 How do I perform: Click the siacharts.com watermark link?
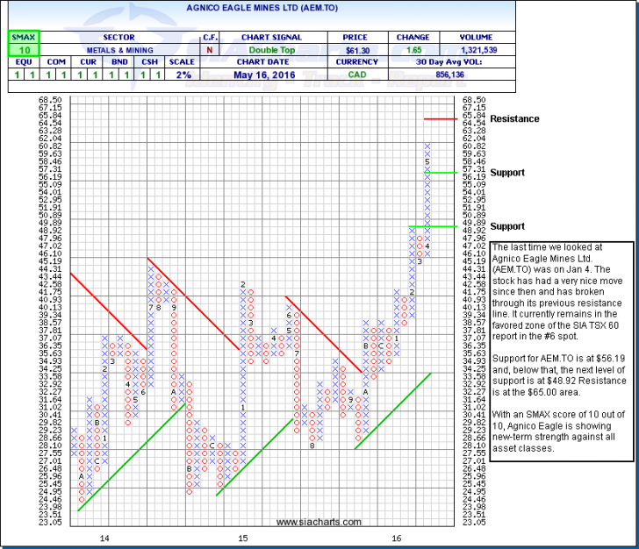pos(319,523)
